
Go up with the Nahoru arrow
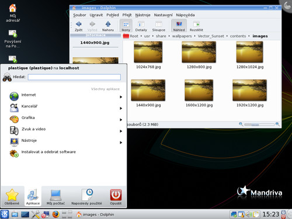click(108, 26)
